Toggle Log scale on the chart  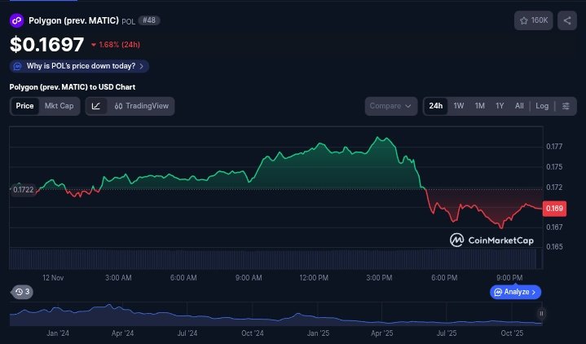542,106
